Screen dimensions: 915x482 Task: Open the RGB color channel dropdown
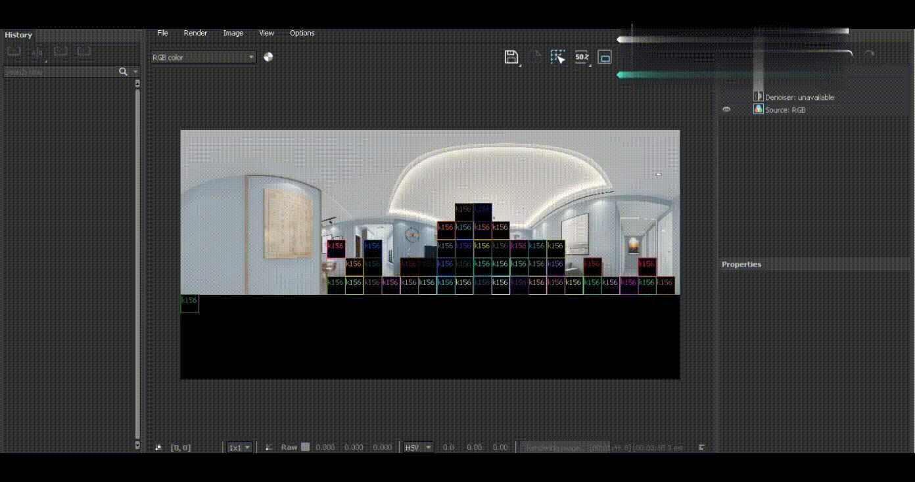(203, 58)
